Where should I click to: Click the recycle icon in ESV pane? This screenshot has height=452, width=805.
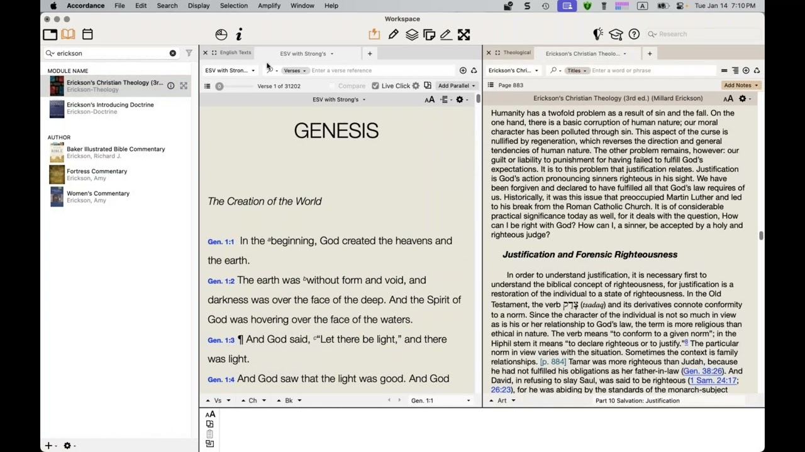click(x=474, y=70)
